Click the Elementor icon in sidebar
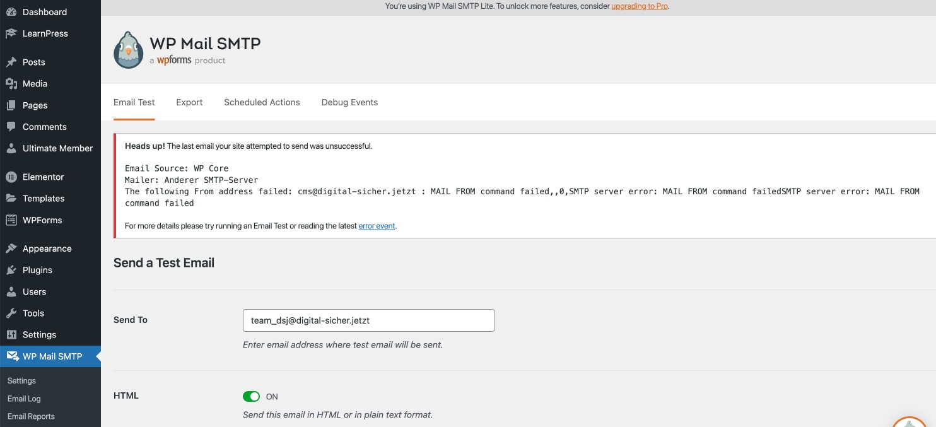Screen dimensions: 936x427 11,177
